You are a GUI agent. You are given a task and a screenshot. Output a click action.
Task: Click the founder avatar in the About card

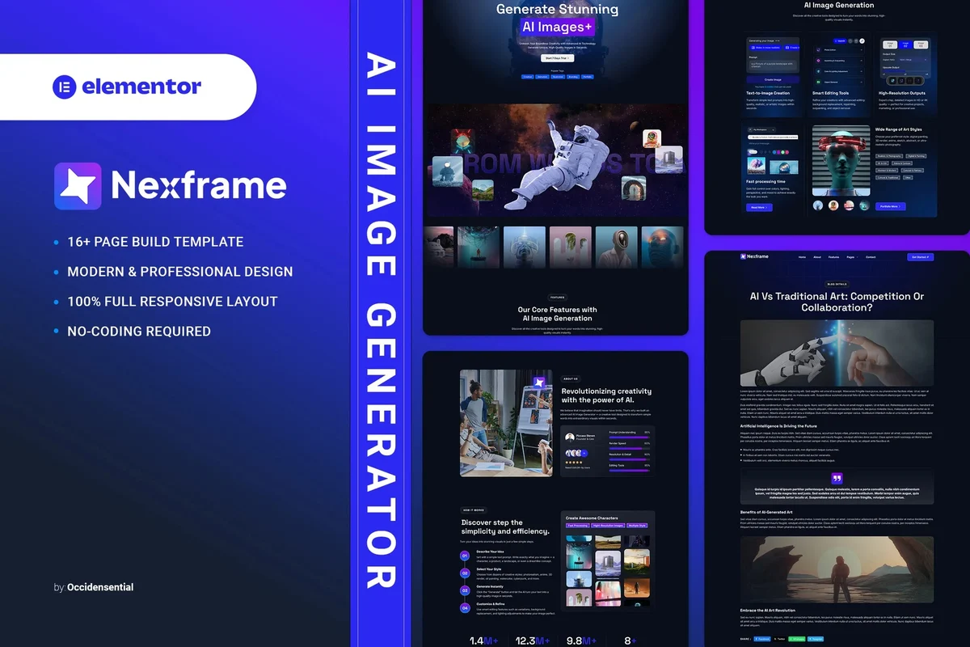(x=569, y=438)
